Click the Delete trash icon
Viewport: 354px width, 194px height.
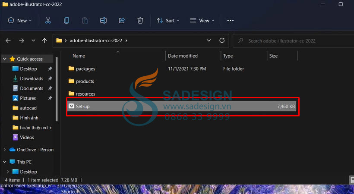(140, 21)
